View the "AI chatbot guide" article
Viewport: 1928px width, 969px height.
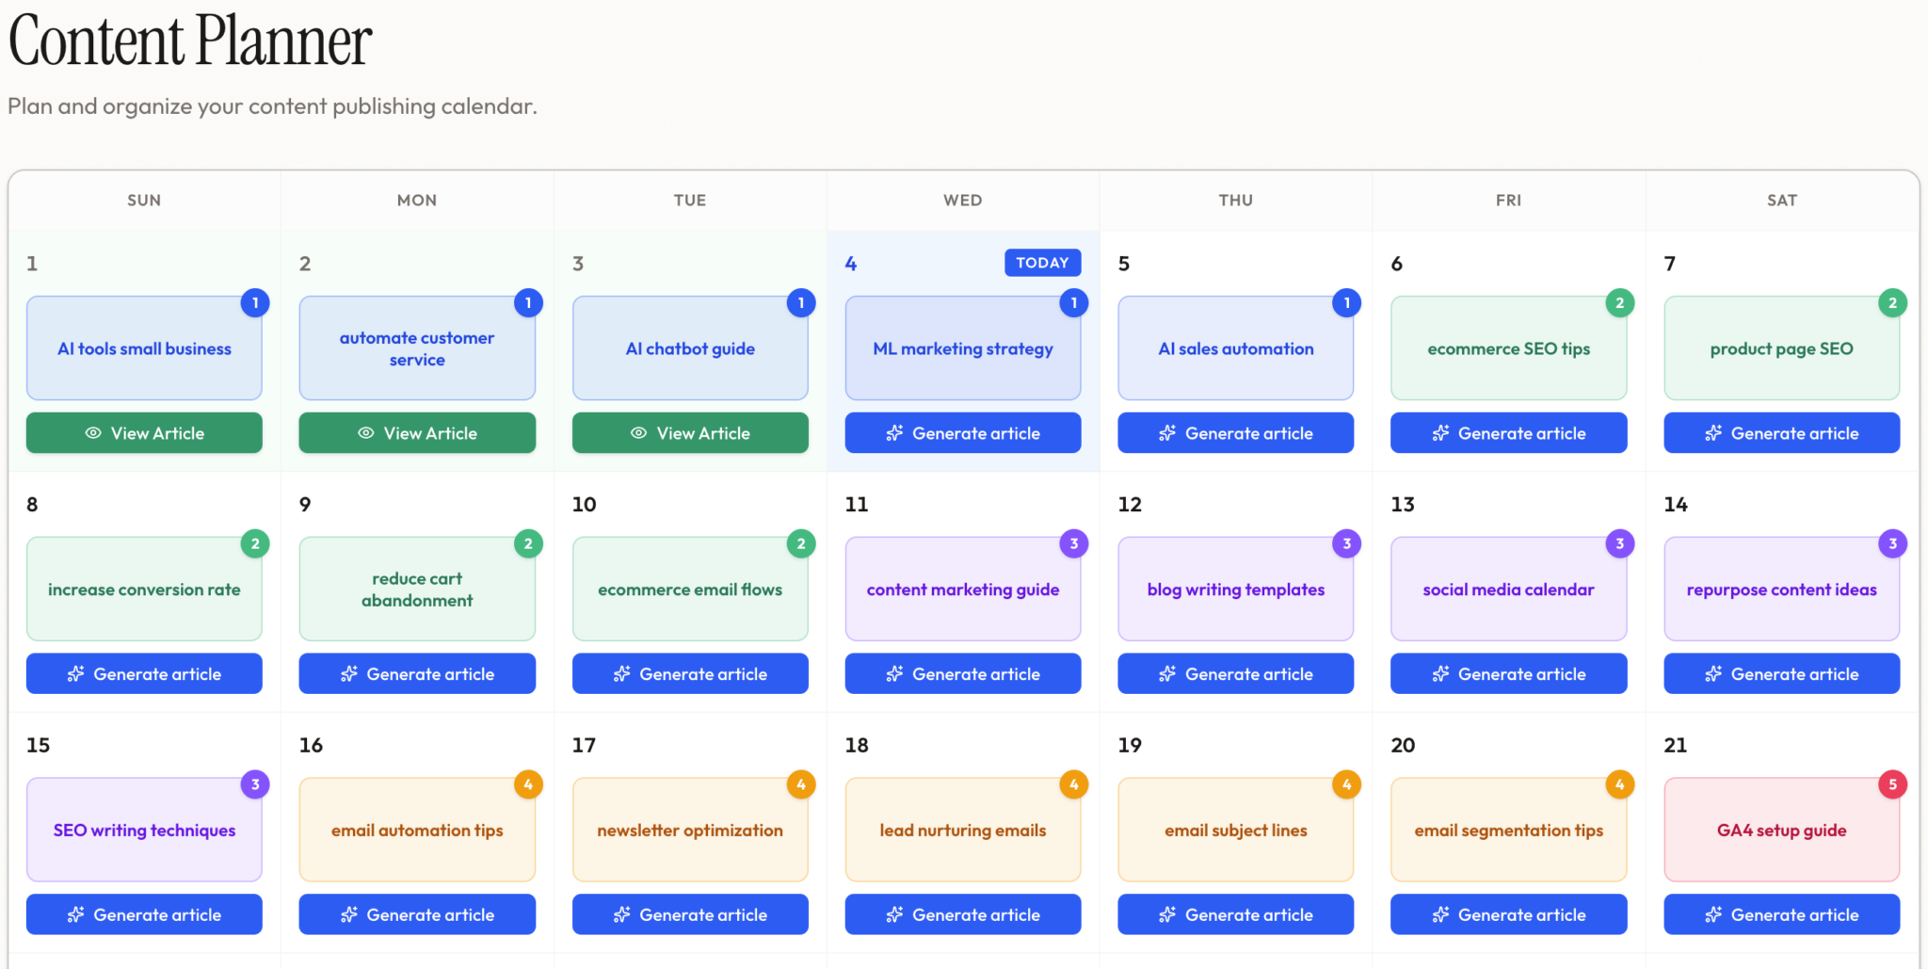pos(690,433)
